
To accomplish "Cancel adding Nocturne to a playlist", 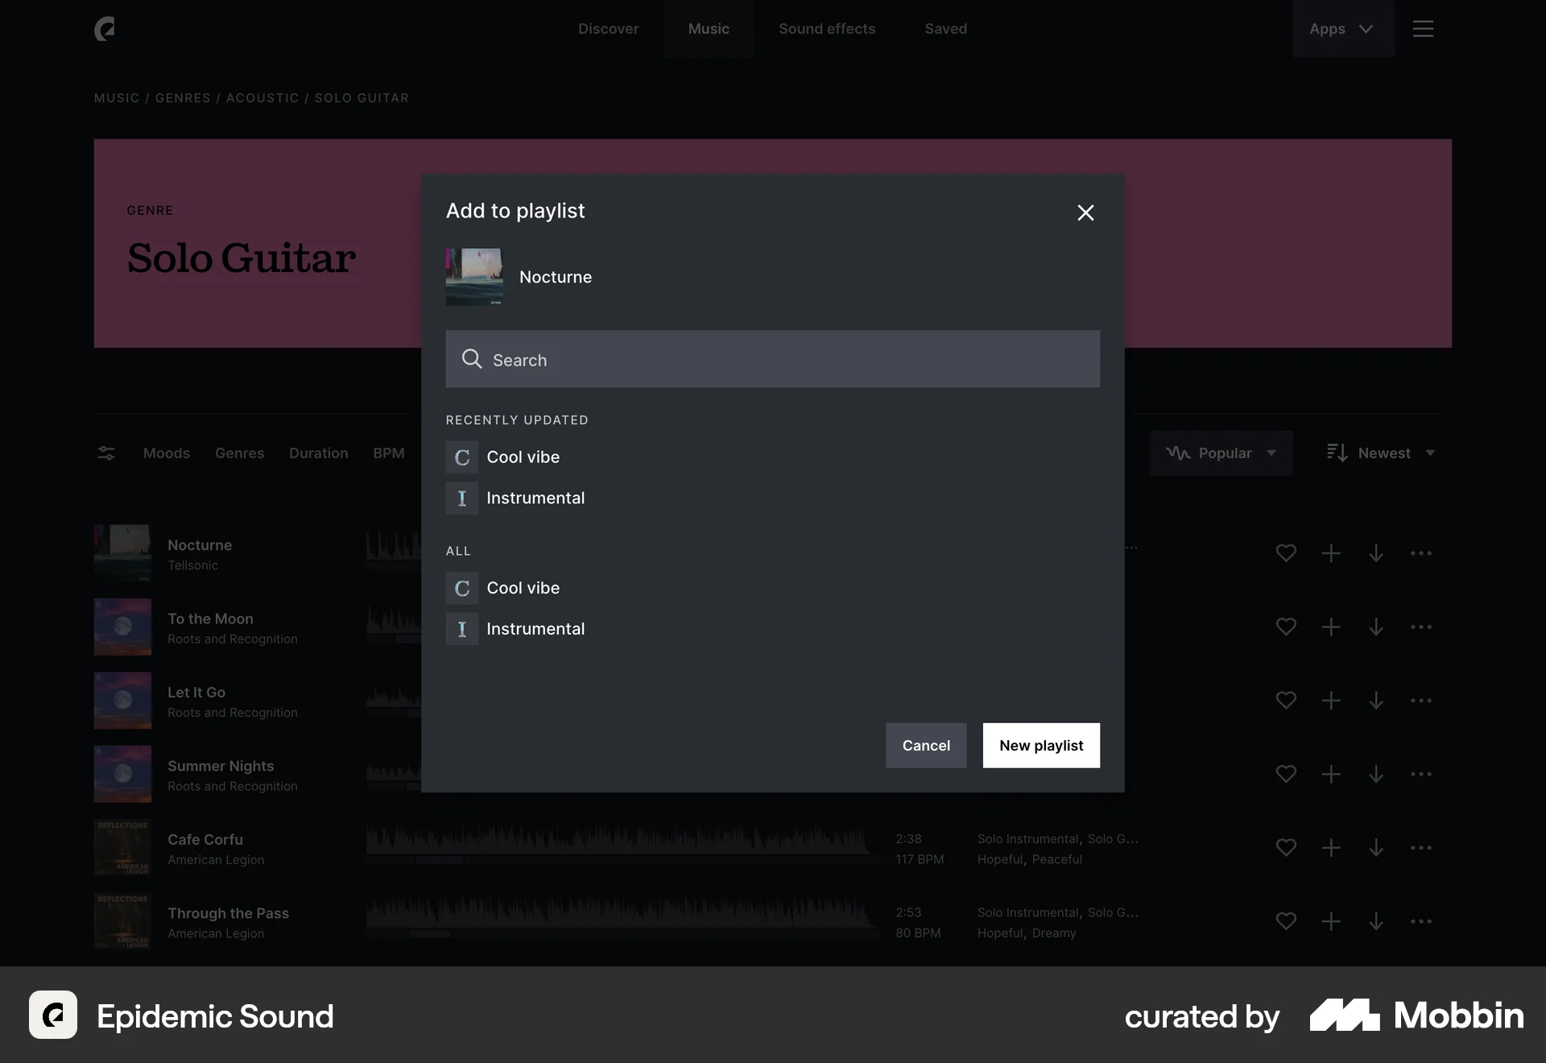I will 925,745.
